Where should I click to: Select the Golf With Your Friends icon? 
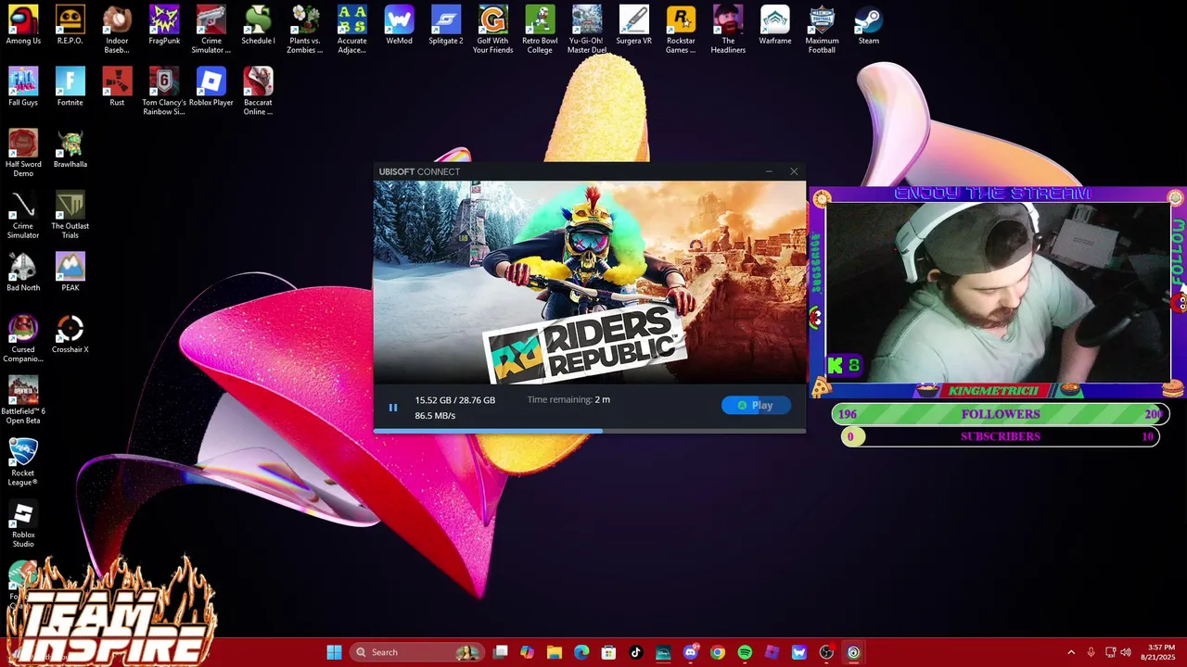click(492, 30)
